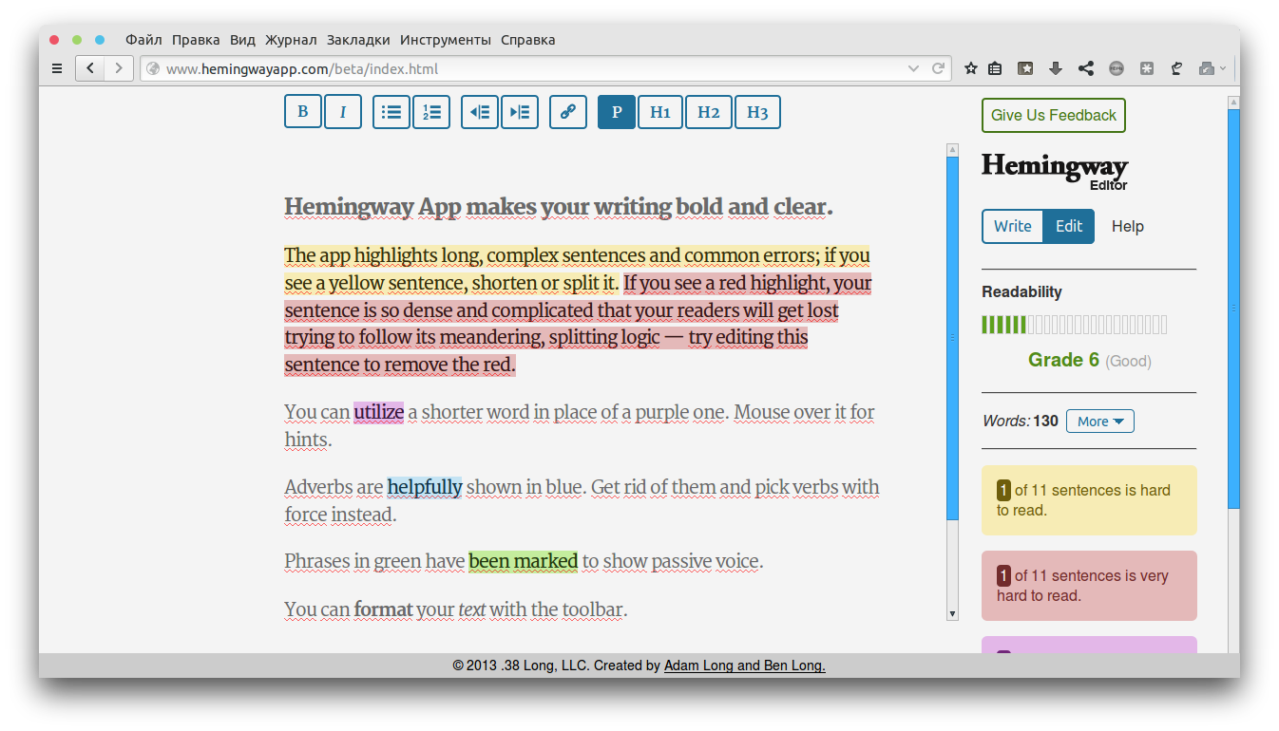This screenshot has width=1279, height=731.
Task: Click the red 'very hard to read' card
Action: pos(1089,586)
